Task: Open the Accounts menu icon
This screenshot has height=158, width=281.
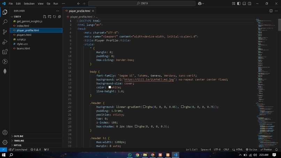Action: pos(5,132)
